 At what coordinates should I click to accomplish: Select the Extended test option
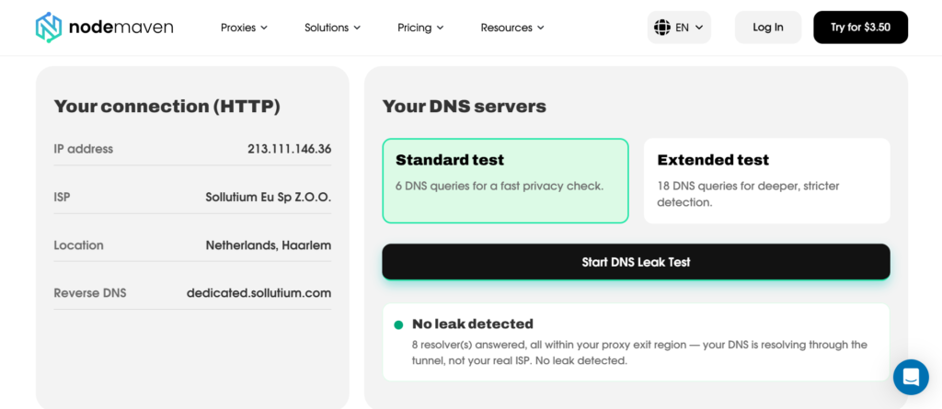766,181
